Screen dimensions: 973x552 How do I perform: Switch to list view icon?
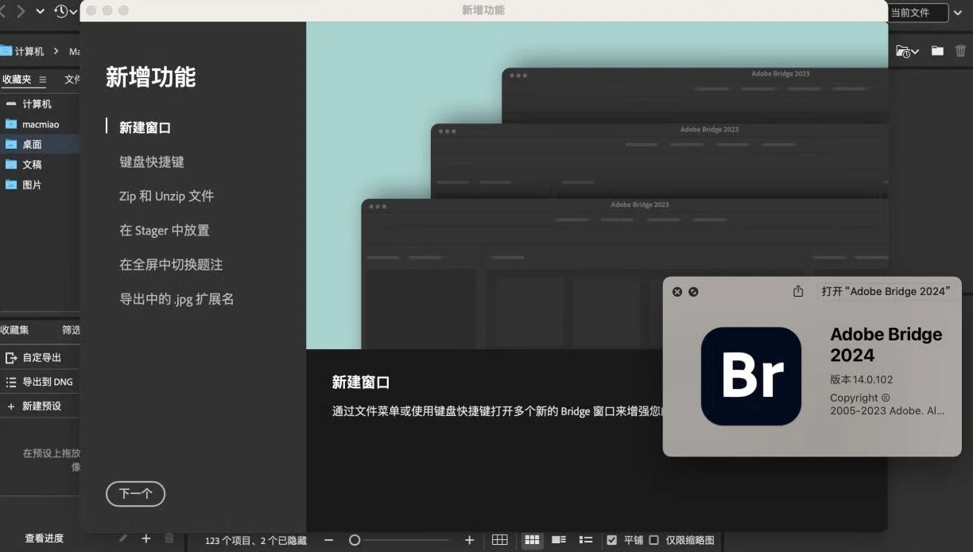tap(586, 540)
